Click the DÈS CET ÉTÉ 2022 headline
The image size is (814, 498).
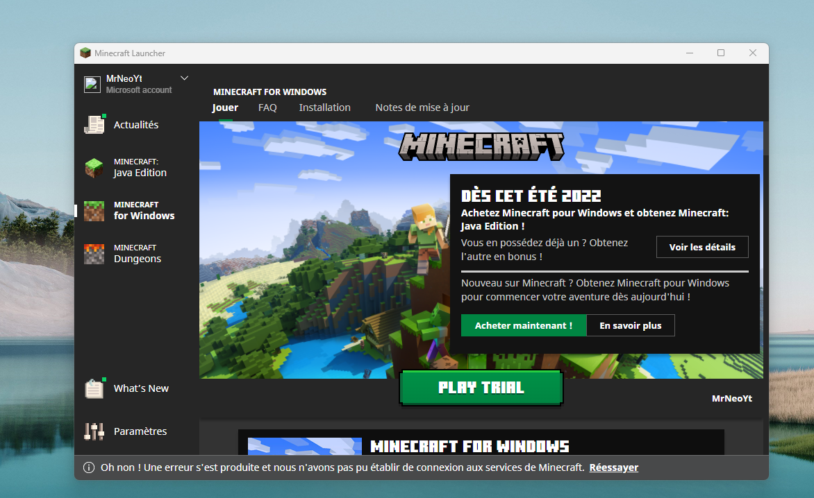[531, 196]
